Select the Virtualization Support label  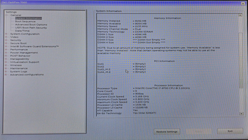[24, 62]
